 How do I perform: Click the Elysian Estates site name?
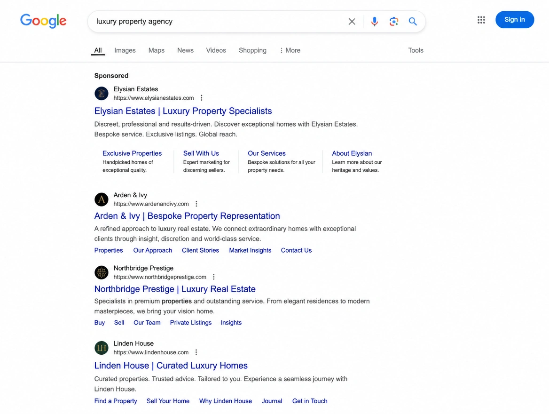pos(136,89)
